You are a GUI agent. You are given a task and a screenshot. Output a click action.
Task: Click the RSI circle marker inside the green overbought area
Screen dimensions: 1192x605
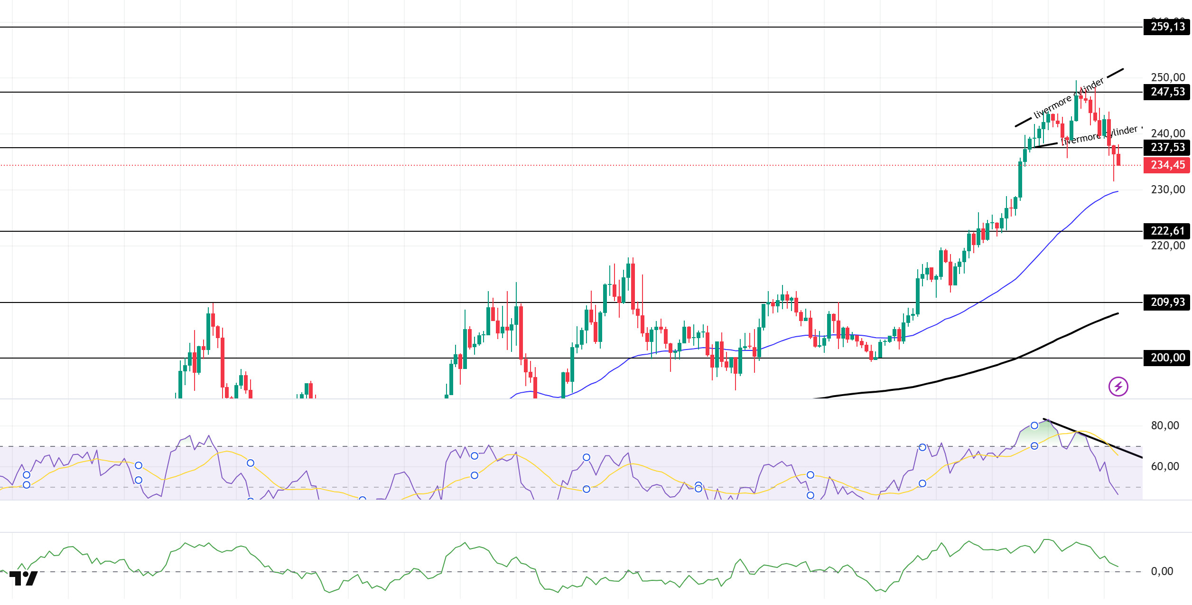(1034, 425)
